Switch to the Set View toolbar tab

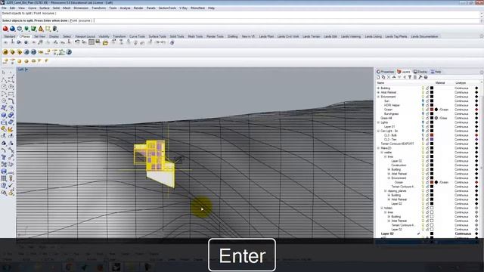pyautogui.click(x=39, y=36)
